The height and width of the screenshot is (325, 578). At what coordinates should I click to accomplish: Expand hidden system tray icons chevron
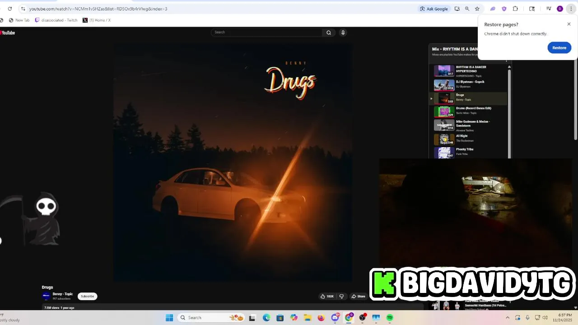point(507,318)
